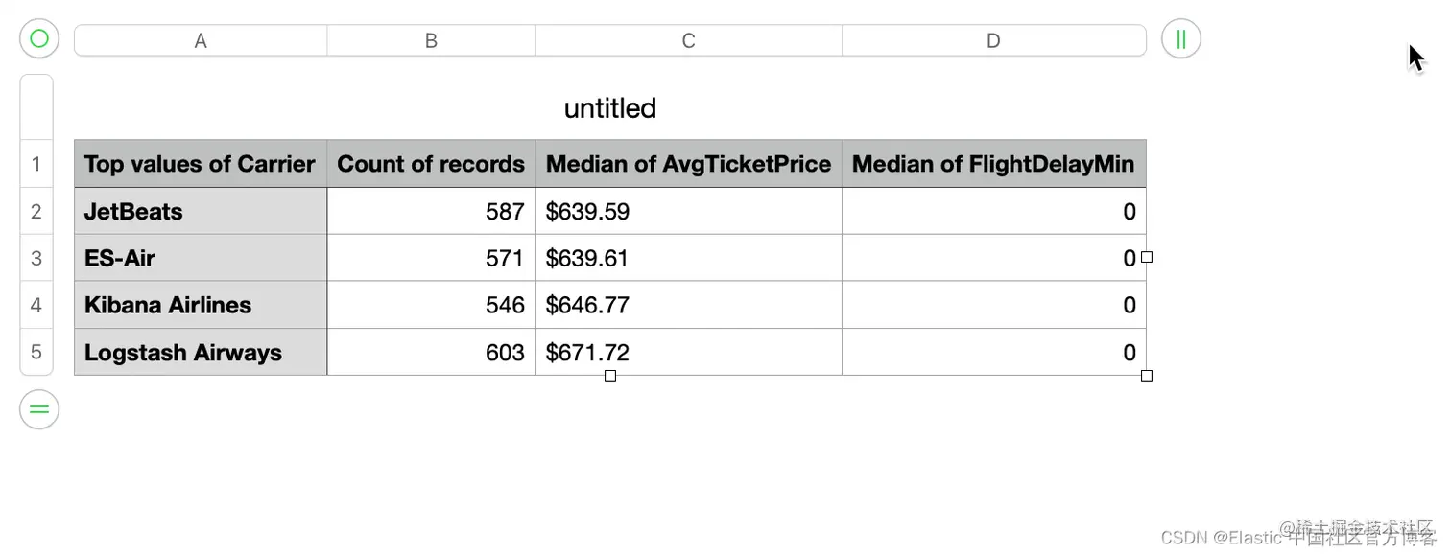Select column A header

click(200, 40)
